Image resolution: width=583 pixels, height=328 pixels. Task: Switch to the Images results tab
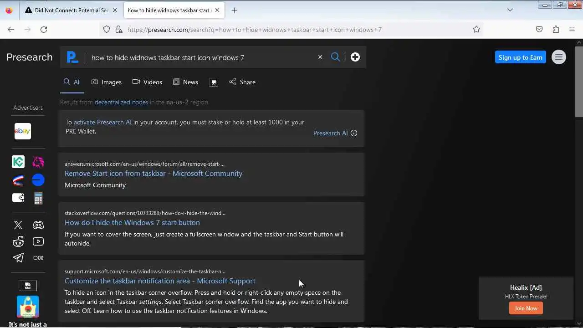[x=107, y=82]
